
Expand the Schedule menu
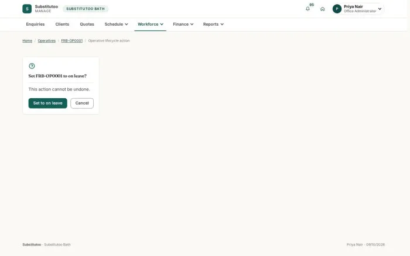(x=116, y=25)
